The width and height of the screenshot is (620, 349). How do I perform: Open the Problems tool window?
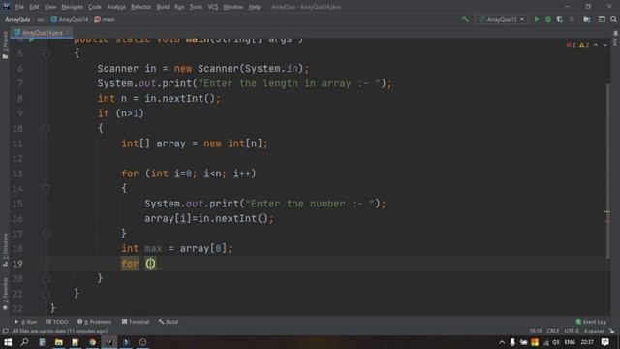pyautogui.click(x=95, y=322)
